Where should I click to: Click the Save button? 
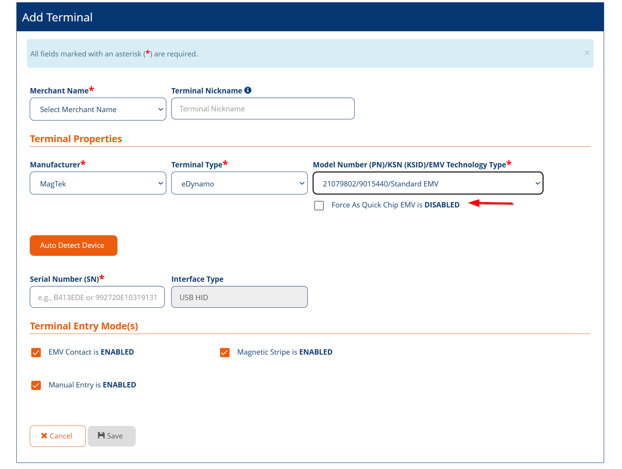click(x=111, y=436)
